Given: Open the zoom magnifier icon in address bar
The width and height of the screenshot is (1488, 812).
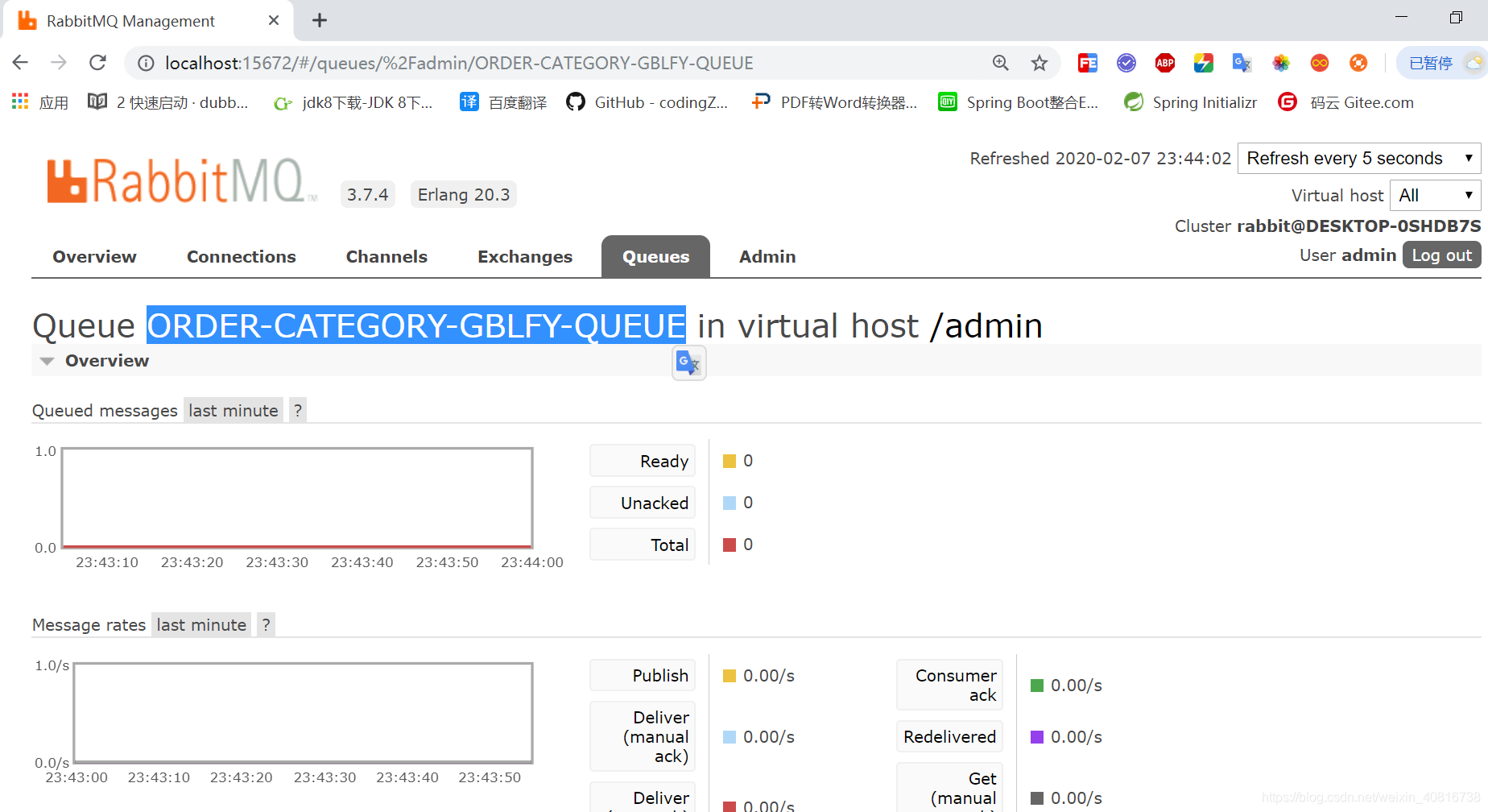Looking at the screenshot, I should [x=1000, y=63].
